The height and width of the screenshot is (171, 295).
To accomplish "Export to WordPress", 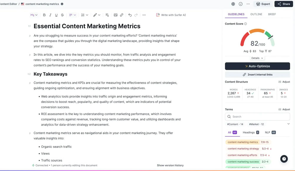I will (263, 4).
